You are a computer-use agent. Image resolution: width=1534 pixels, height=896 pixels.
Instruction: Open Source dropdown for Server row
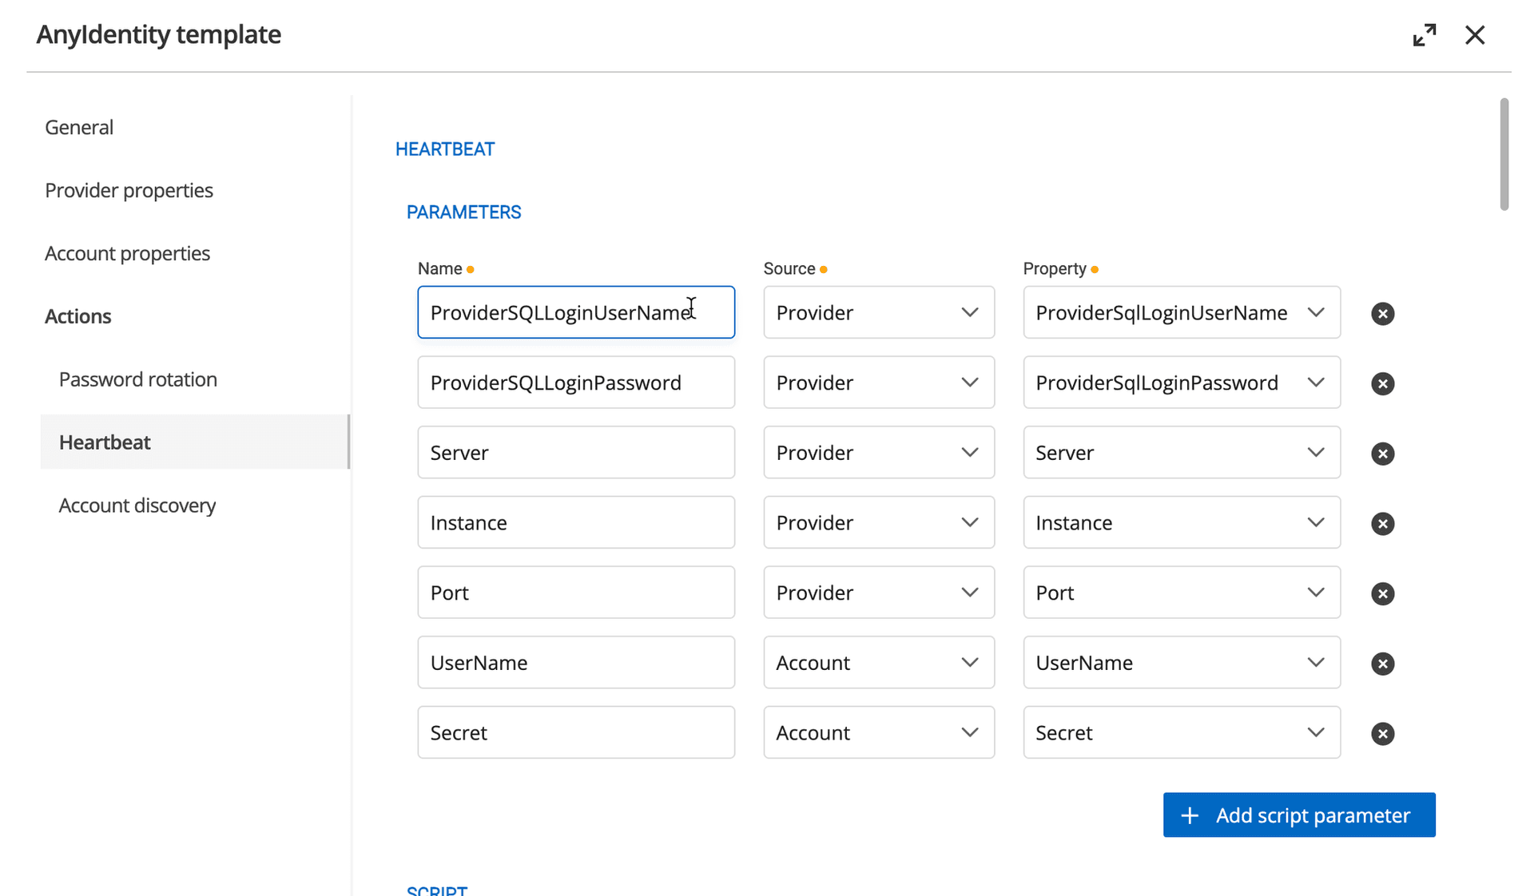click(x=878, y=453)
